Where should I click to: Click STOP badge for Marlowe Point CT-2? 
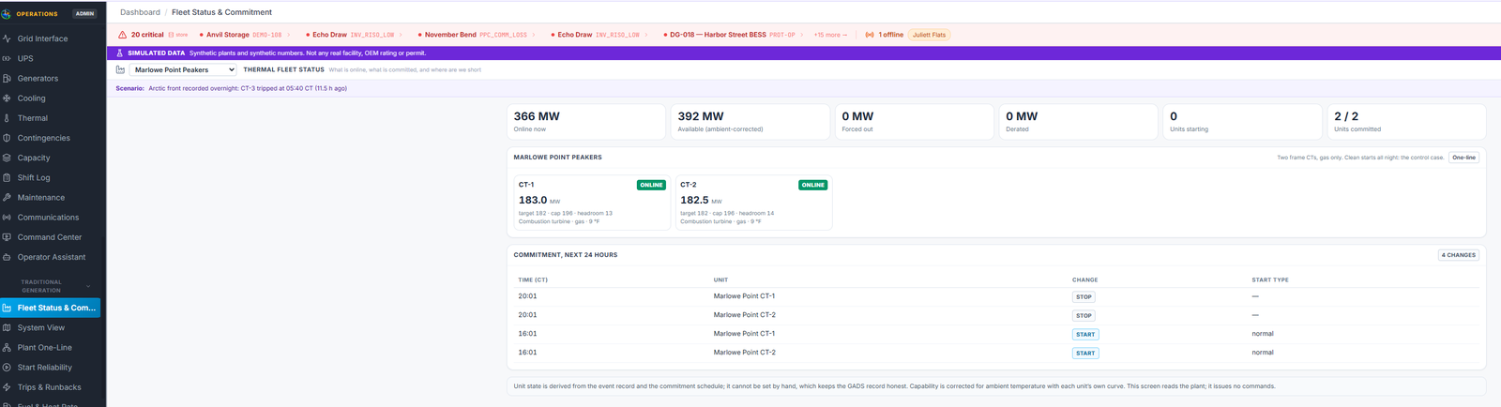tap(1084, 316)
